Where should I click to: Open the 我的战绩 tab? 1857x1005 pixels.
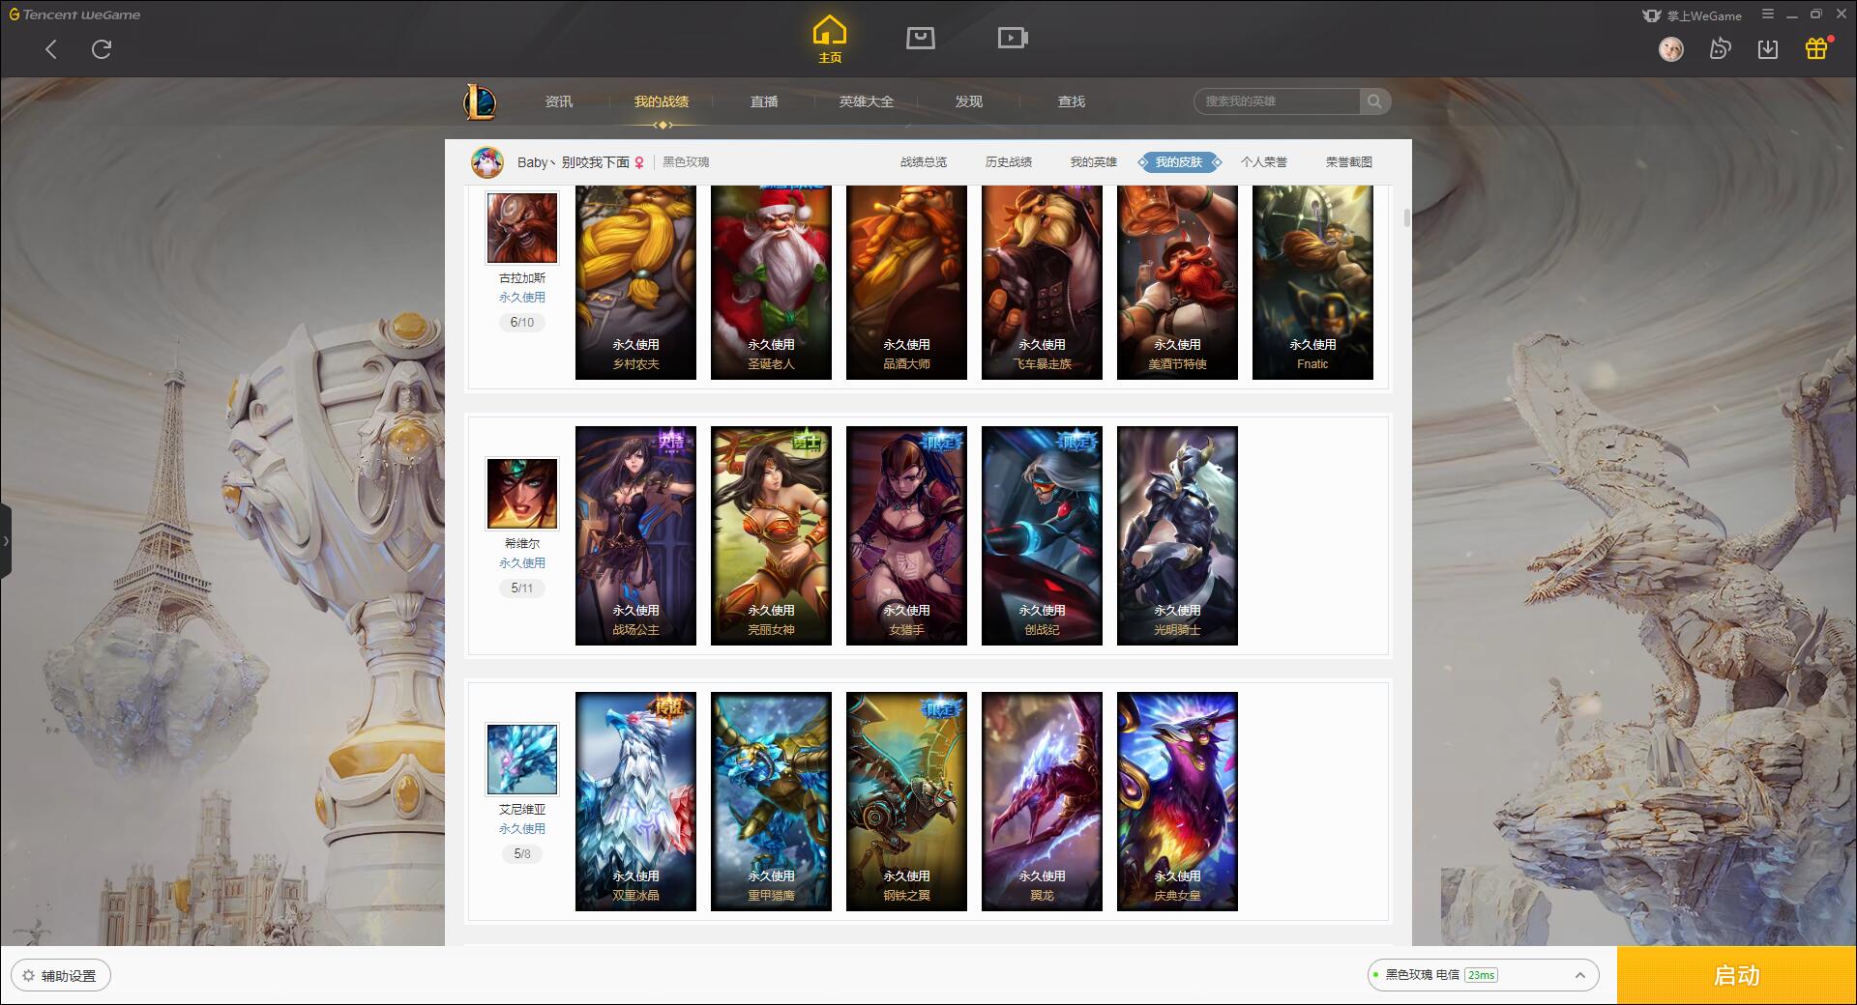tap(662, 101)
